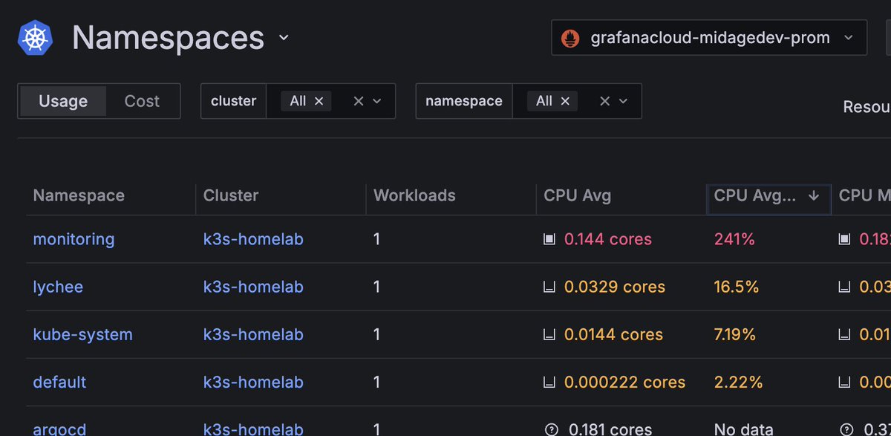Clear the cluster filter selection
The width and height of the screenshot is (891, 436).
(x=358, y=101)
